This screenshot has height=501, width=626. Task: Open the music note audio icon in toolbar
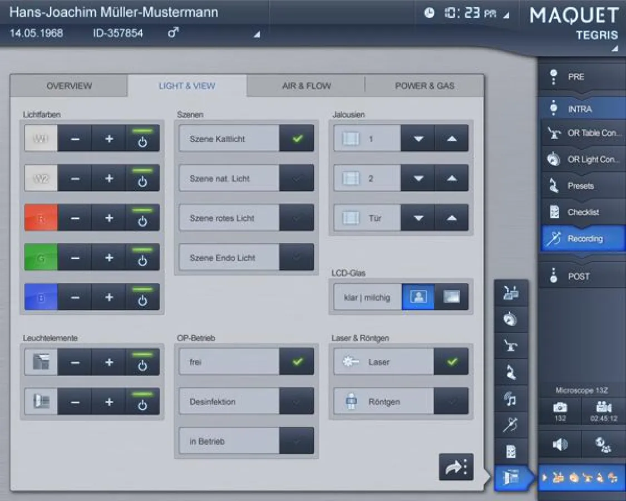(511, 398)
